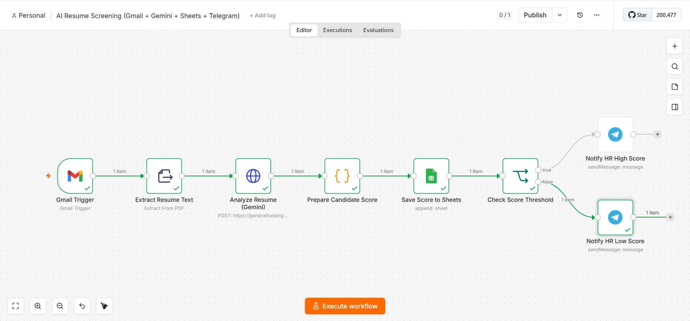Click the 'append: sheet' subtitle text
Image resolution: width=690 pixels, height=321 pixels.
coord(431,208)
